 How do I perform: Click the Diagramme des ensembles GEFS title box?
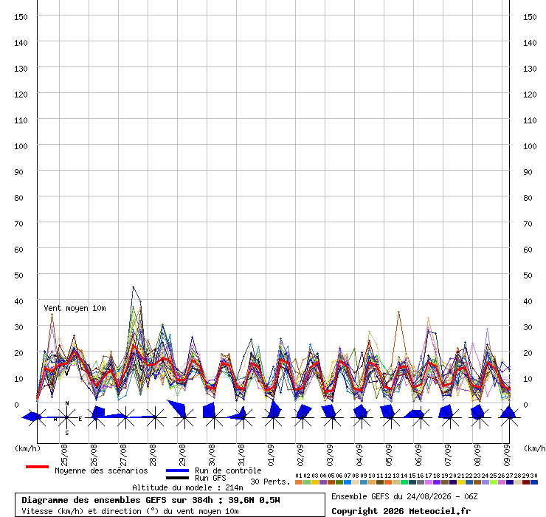coord(170,504)
